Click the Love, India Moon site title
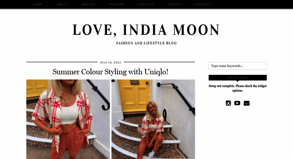 point(146,30)
